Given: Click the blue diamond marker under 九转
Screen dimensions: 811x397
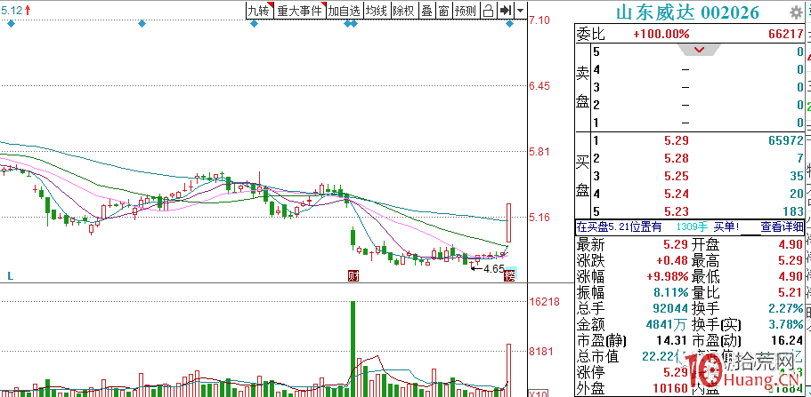Looking at the screenshot, I should [x=254, y=24].
